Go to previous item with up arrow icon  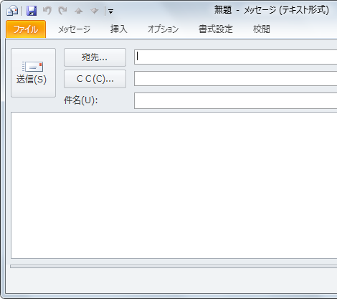pos(78,11)
